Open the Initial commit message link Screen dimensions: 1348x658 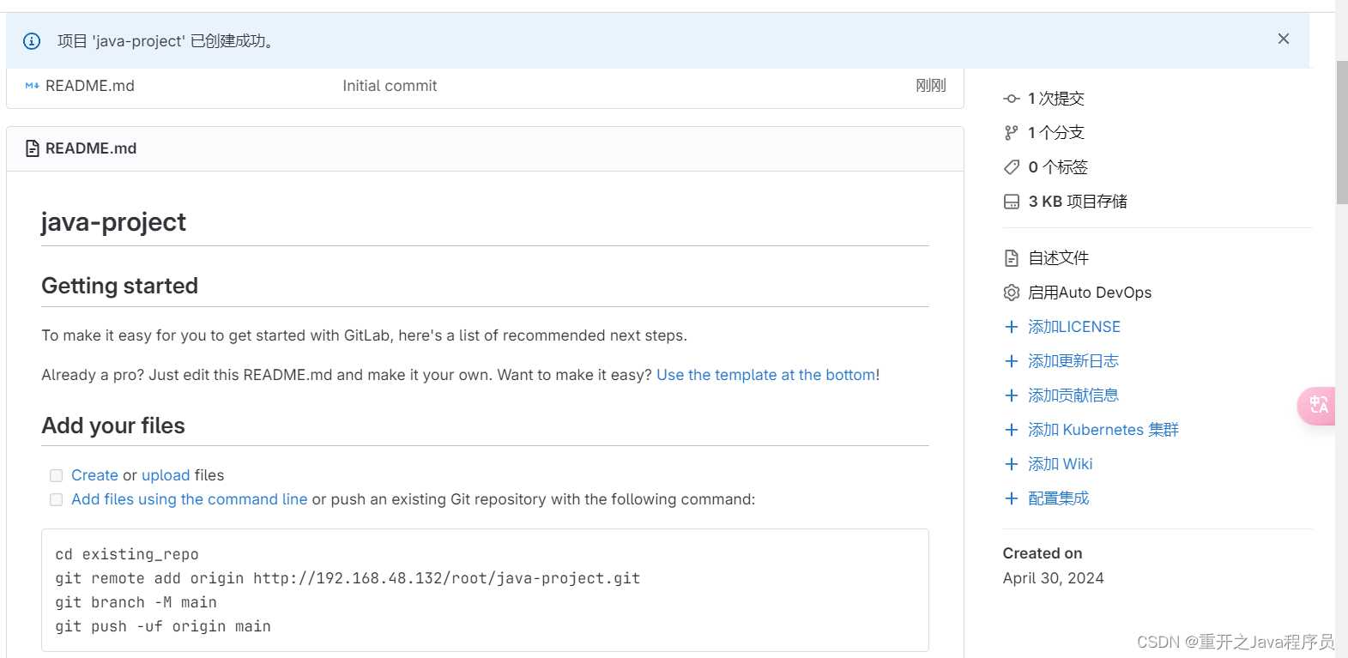point(390,86)
